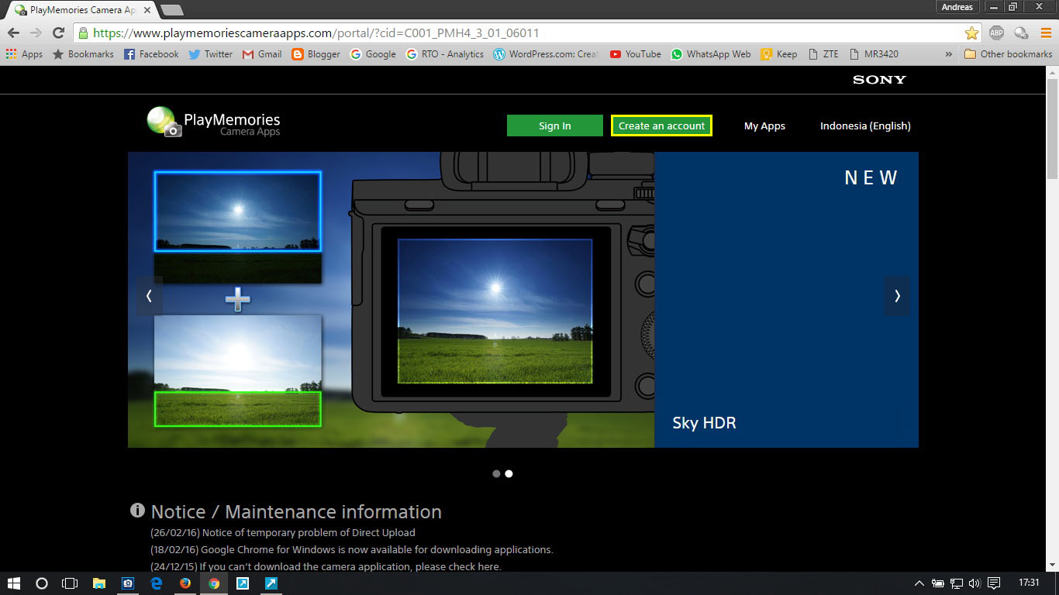Show hidden system tray icons

click(x=919, y=583)
